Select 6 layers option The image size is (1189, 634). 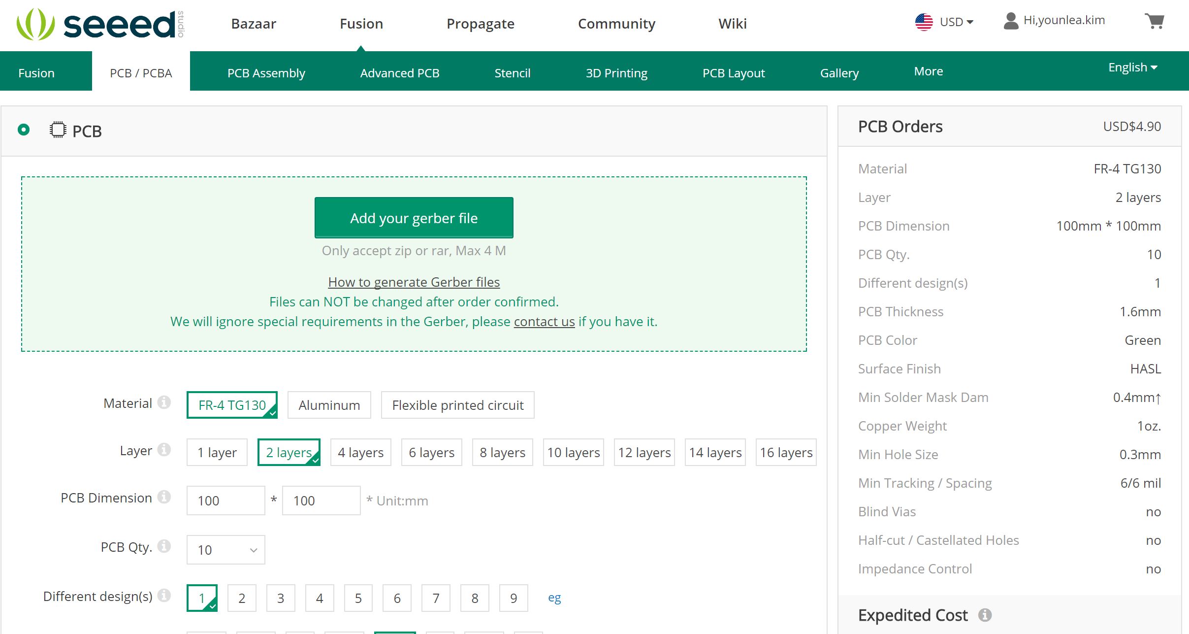coord(432,452)
